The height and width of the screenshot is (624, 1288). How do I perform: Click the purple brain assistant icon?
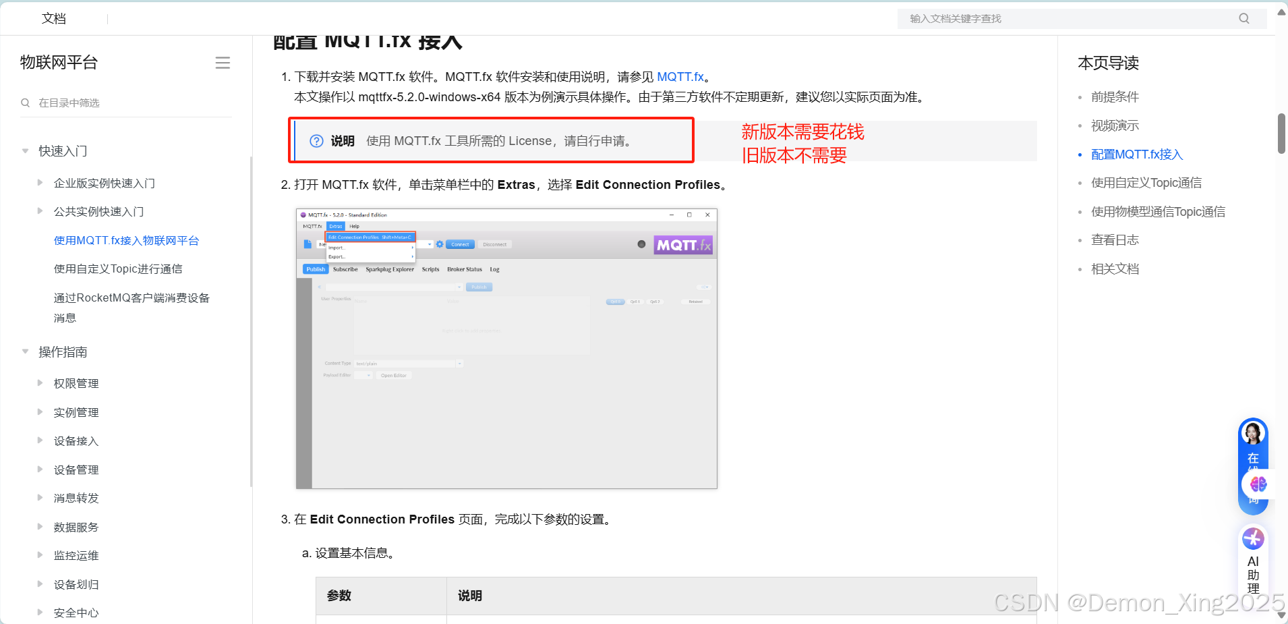(1257, 484)
